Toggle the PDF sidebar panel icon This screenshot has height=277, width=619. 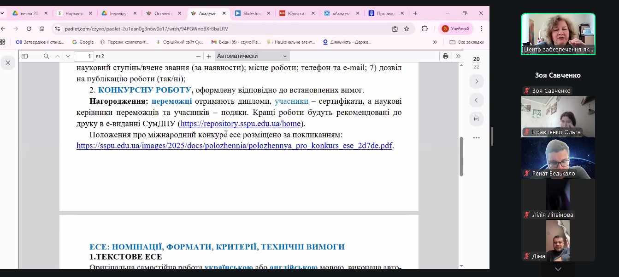coord(24,56)
